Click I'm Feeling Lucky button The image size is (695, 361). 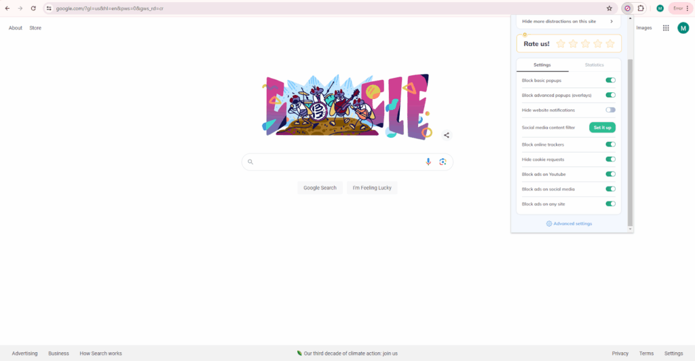[372, 188]
